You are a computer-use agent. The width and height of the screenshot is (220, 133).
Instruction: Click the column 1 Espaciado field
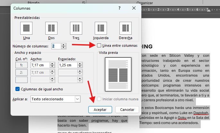(68, 65)
